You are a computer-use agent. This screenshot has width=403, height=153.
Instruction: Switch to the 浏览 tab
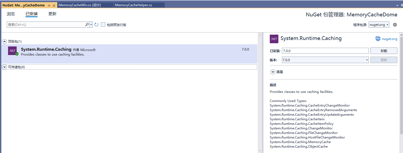click(11, 14)
